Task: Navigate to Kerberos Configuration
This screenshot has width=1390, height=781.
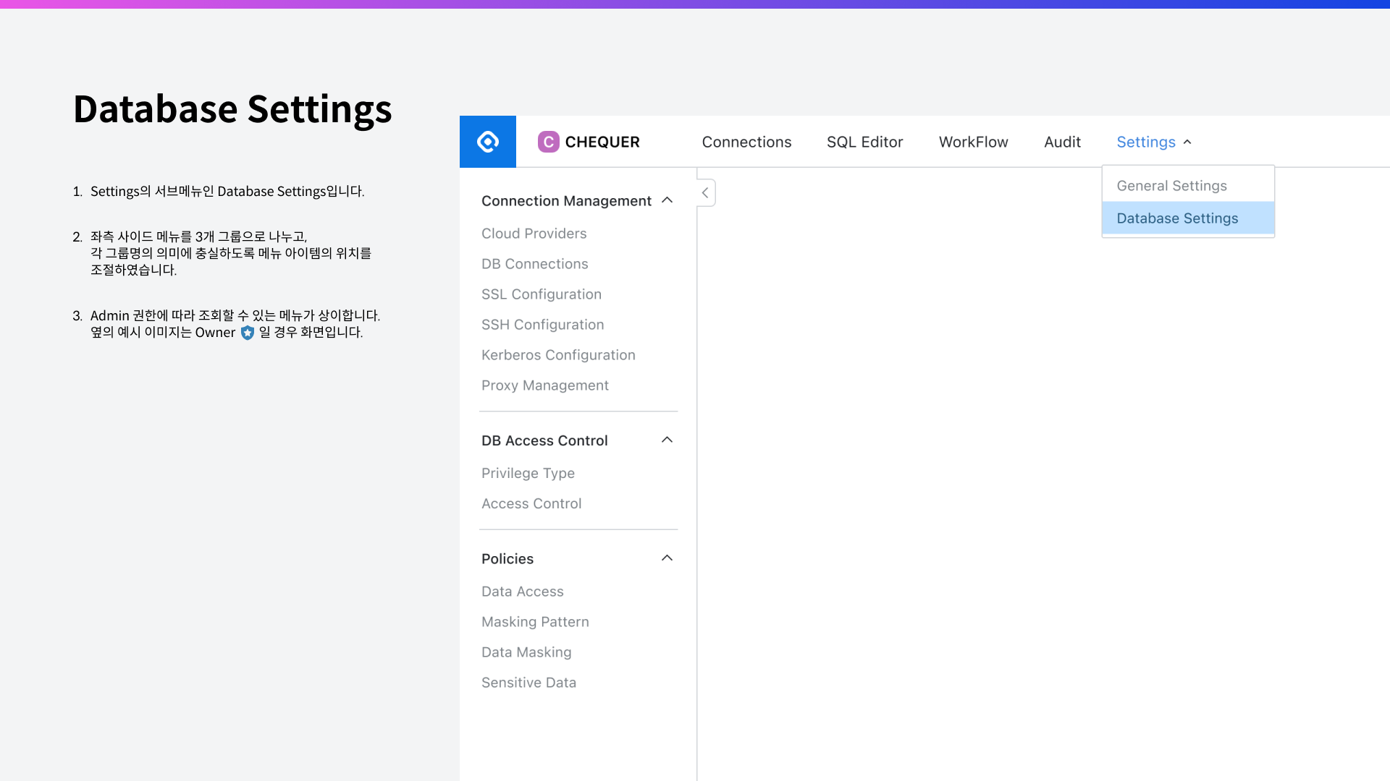Action: [x=558, y=355]
